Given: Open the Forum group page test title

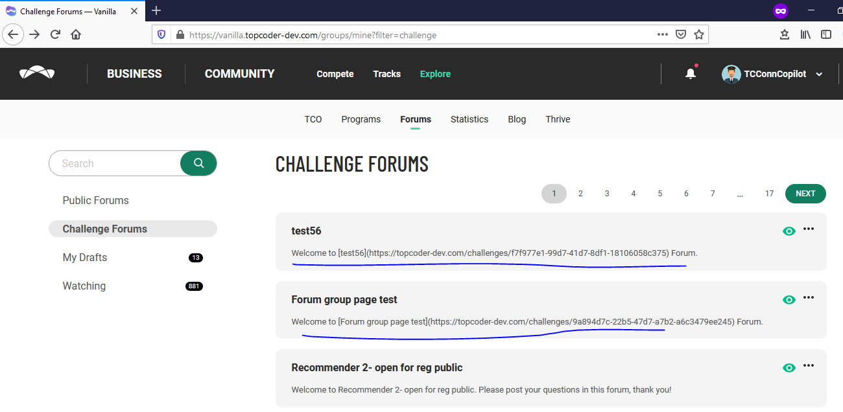Looking at the screenshot, I should (x=344, y=299).
